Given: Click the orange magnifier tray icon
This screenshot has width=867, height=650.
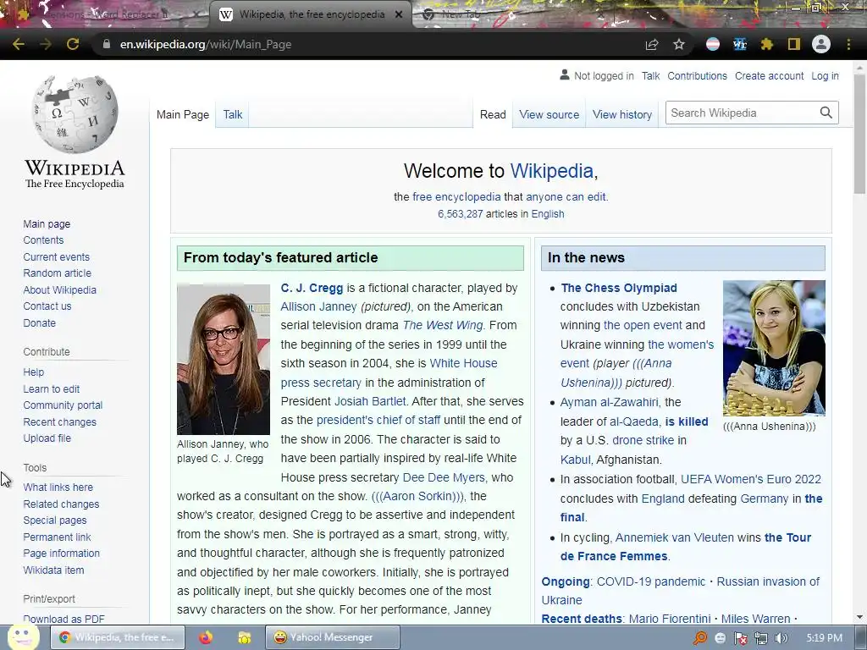Looking at the screenshot, I should point(700,638).
